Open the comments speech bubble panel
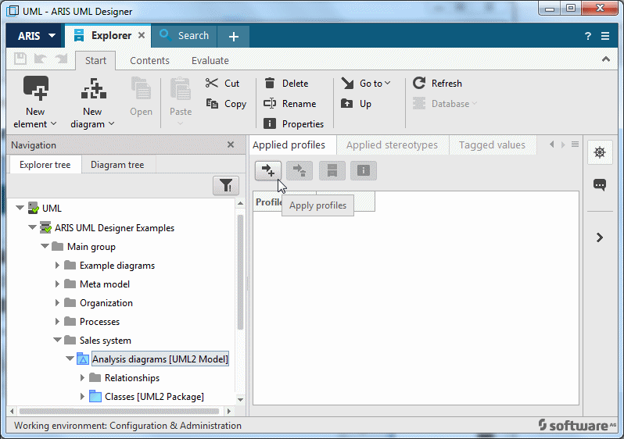 coord(600,185)
